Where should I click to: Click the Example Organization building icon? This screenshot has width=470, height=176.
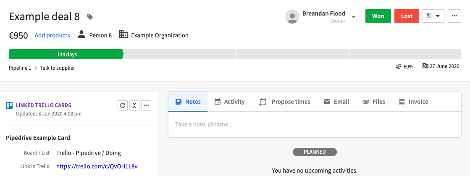pyautogui.click(x=123, y=34)
